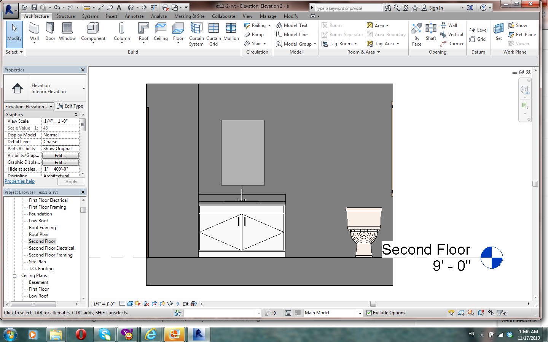Click the Visibility/Graphics Edit button

pyautogui.click(x=61, y=156)
